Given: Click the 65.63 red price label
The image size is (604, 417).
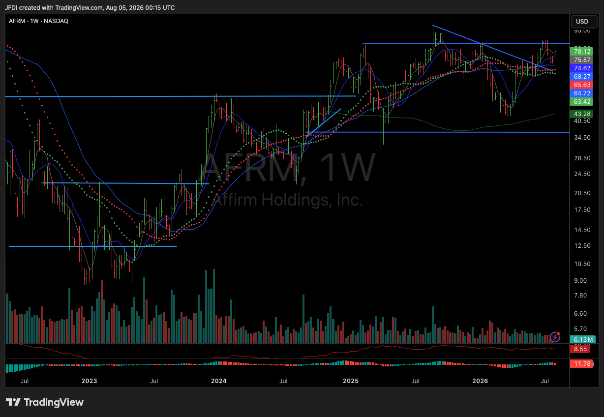Looking at the screenshot, I should (x=582, y=85).
